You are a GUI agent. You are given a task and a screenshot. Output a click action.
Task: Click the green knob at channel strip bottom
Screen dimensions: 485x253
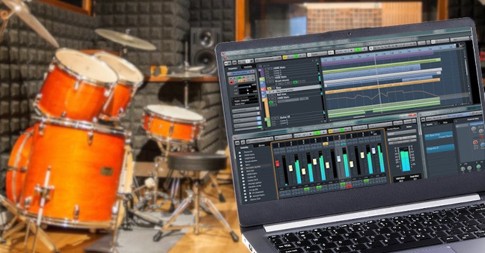click(478, 166)
